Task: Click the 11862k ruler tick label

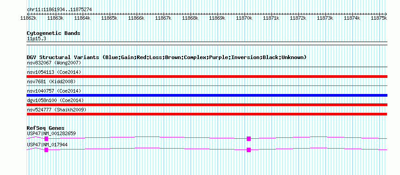Action: (29, 18)
